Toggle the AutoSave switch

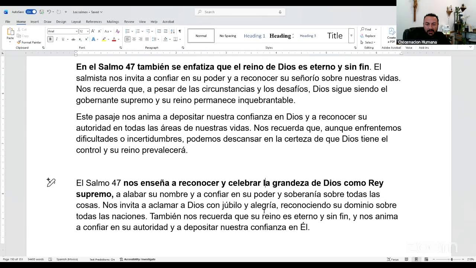tap(31, 12)
